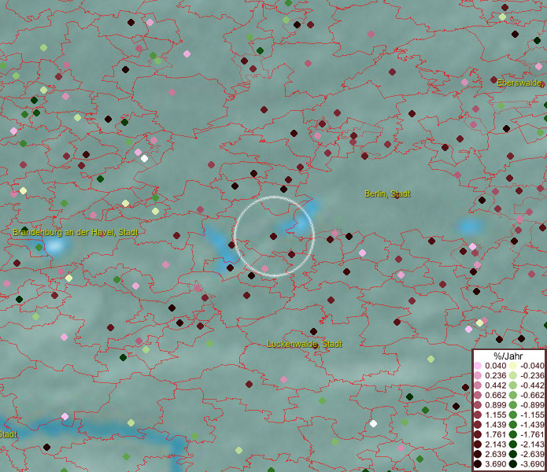547x472 pixels.
Task: Select the "Luckenwalde, Stadt" map label
Action: click(305, 344)
